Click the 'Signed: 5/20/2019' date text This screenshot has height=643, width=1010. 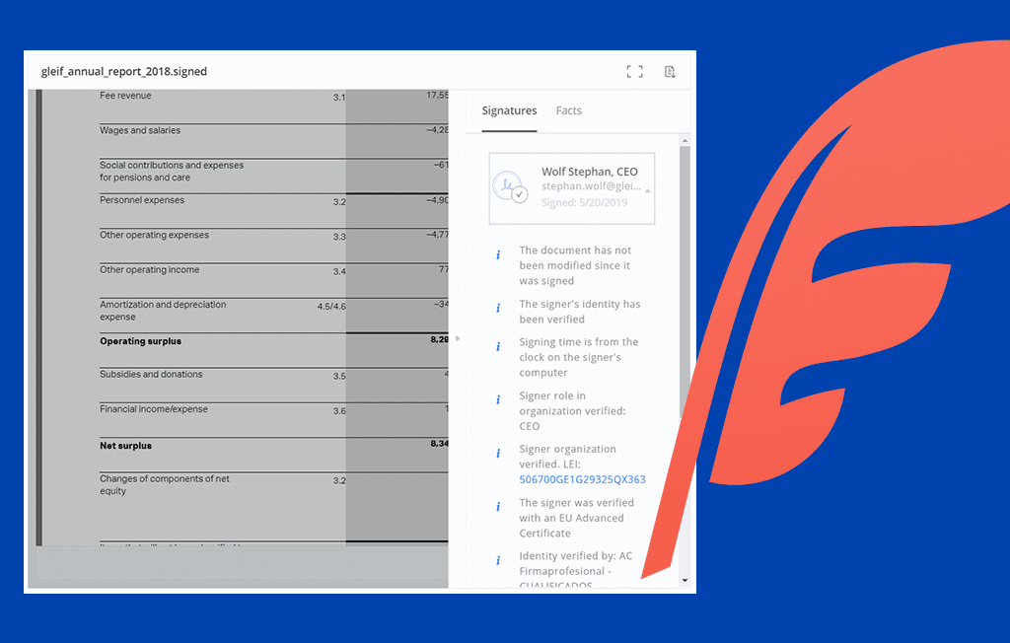[584, 202]
